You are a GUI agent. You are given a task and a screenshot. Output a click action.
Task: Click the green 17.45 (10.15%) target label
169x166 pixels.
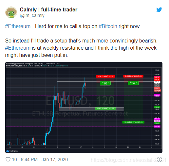[x=133, y=122]
